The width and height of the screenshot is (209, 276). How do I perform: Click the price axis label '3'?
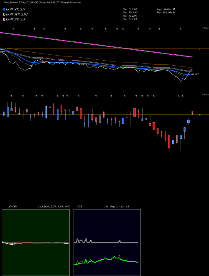[x=200, y=115]
